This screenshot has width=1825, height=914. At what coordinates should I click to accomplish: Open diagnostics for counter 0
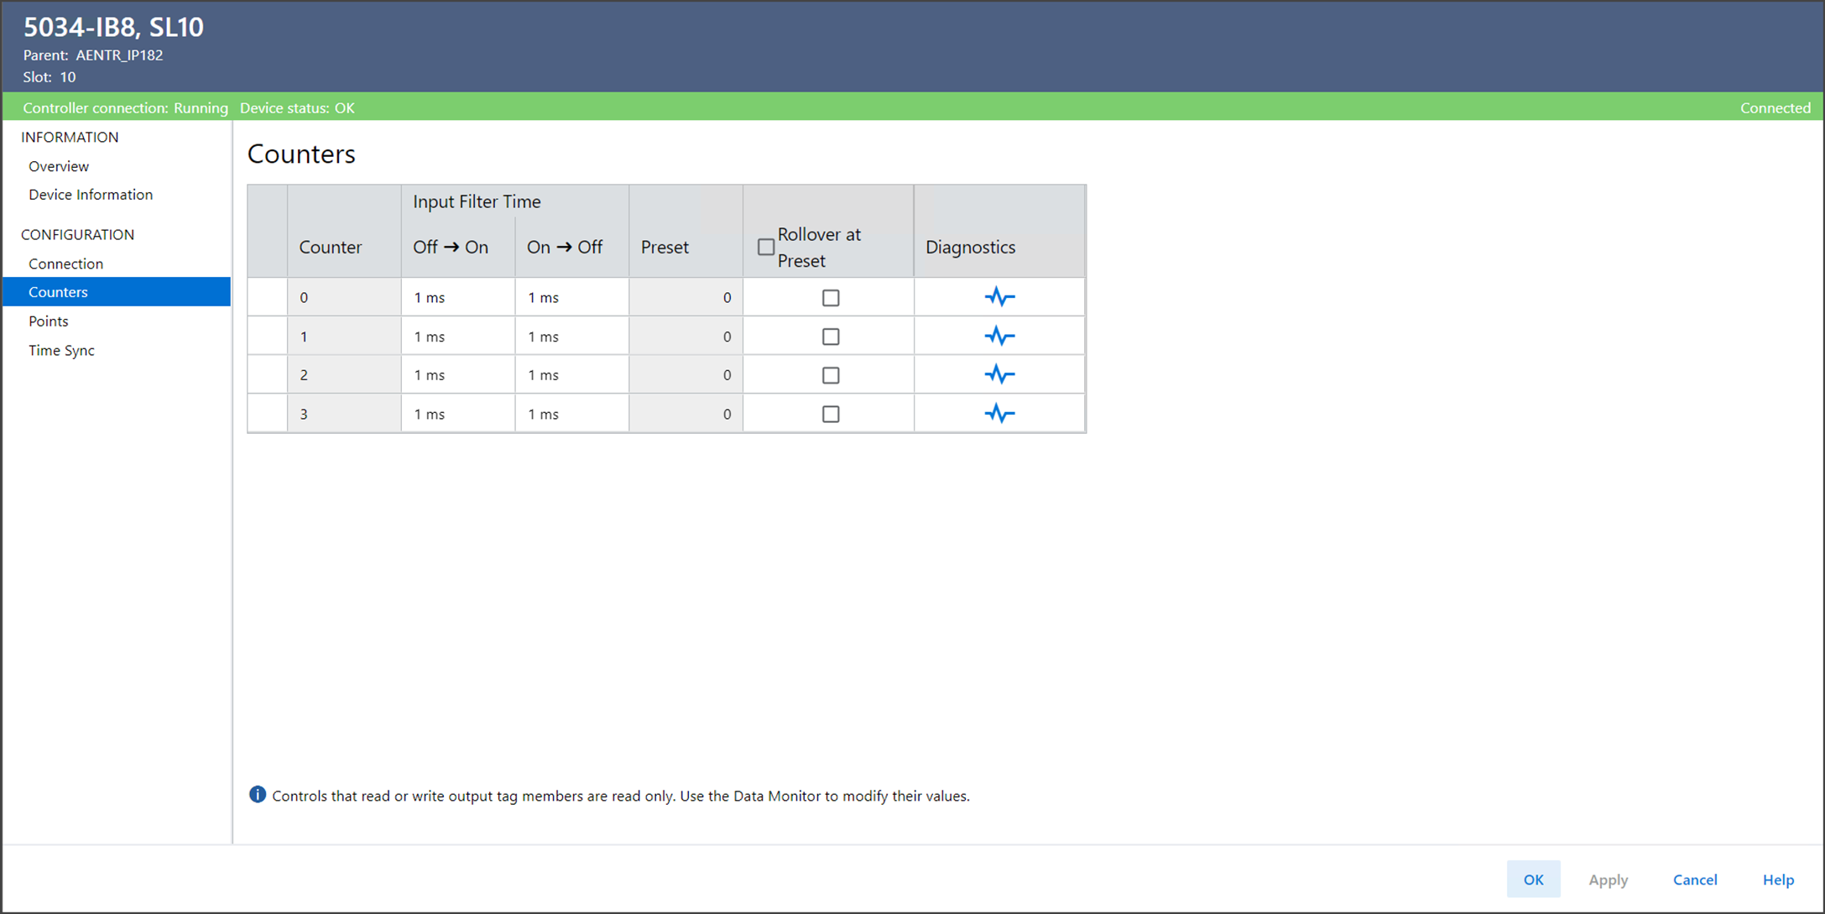(x=999, y=297)
